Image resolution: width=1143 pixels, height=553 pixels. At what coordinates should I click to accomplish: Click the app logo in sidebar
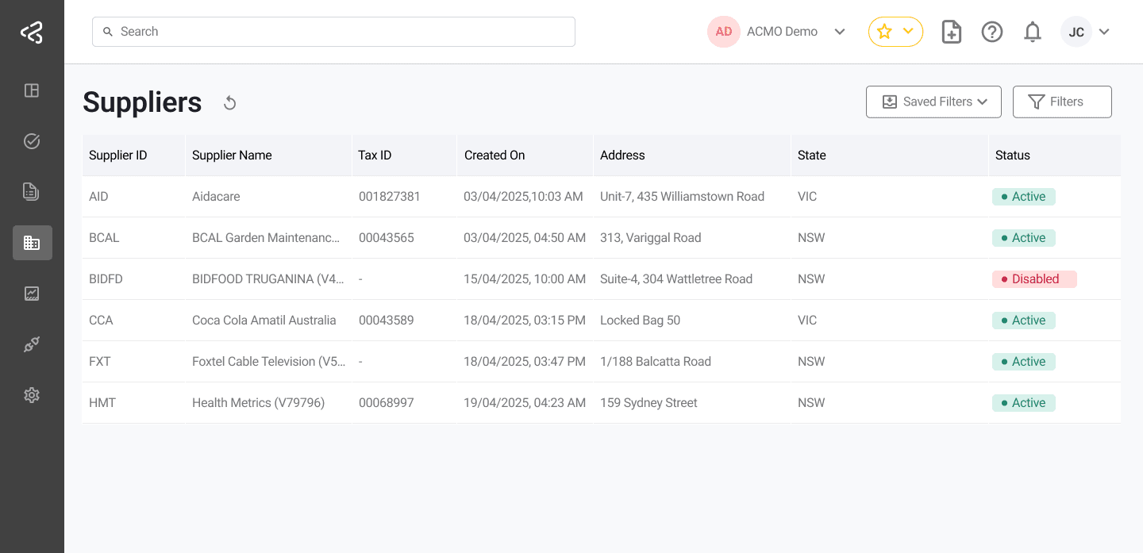[32, 33]
